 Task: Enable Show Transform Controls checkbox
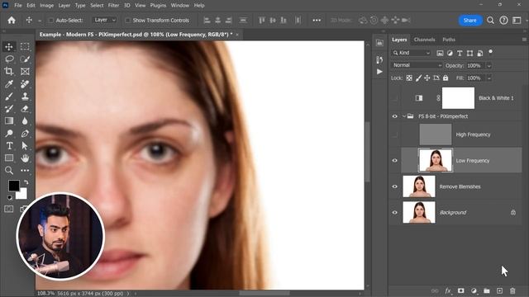(128, 20)
